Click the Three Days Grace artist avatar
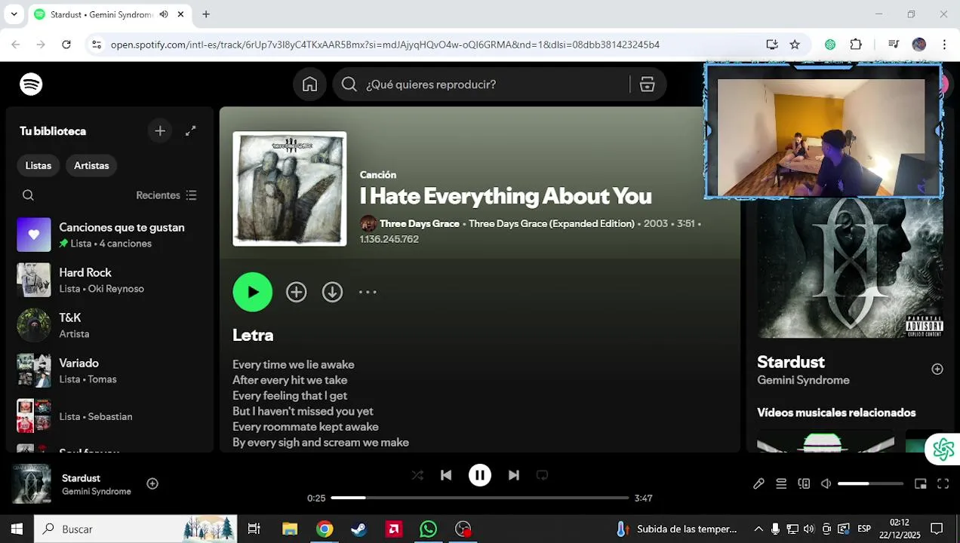 pos(368,224)
